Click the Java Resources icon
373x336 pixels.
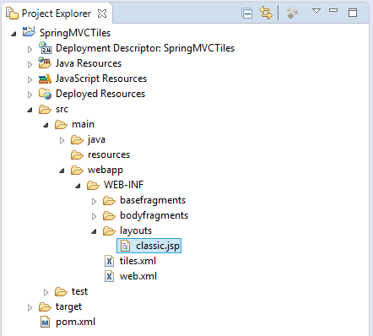pyautogui.click(x=45, y=63)
